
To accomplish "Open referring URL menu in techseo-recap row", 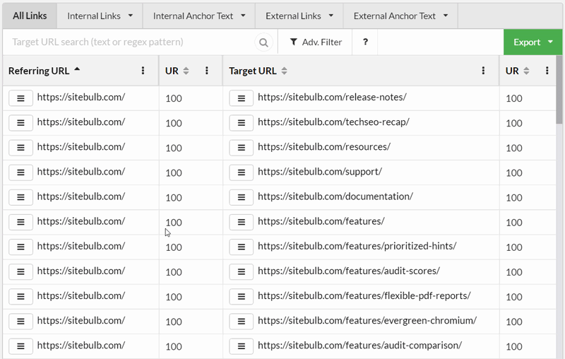I will [20, 123].
